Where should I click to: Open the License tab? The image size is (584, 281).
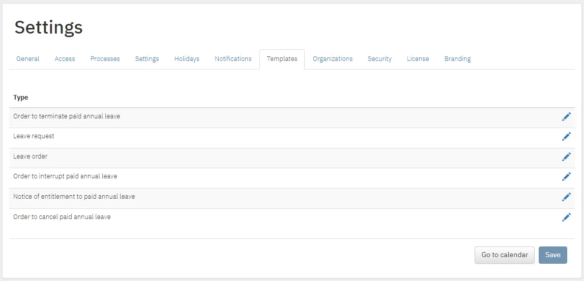pyautogui.click(x=418, y=59)
